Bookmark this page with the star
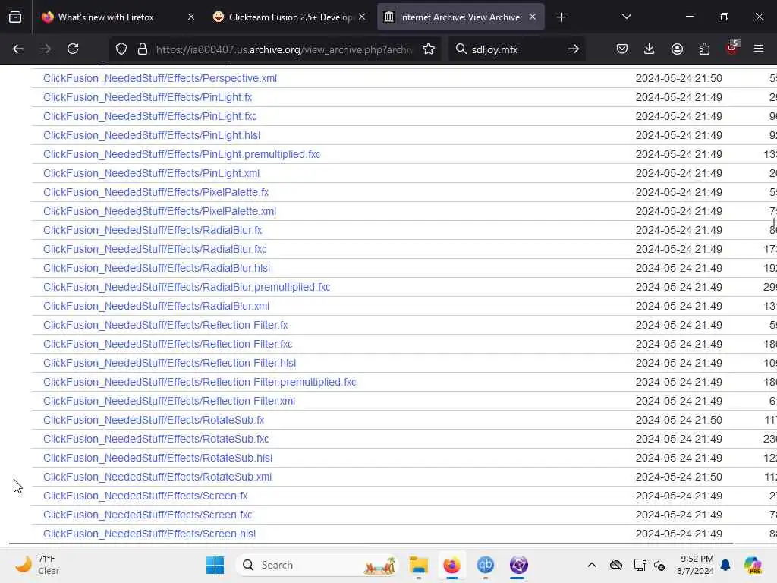This screenshot has width=777, height=583. pyautogui.click(x=429, y=49)
